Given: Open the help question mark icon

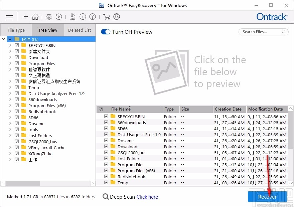Looking at the screenshot, I should (x=93, y=17).
